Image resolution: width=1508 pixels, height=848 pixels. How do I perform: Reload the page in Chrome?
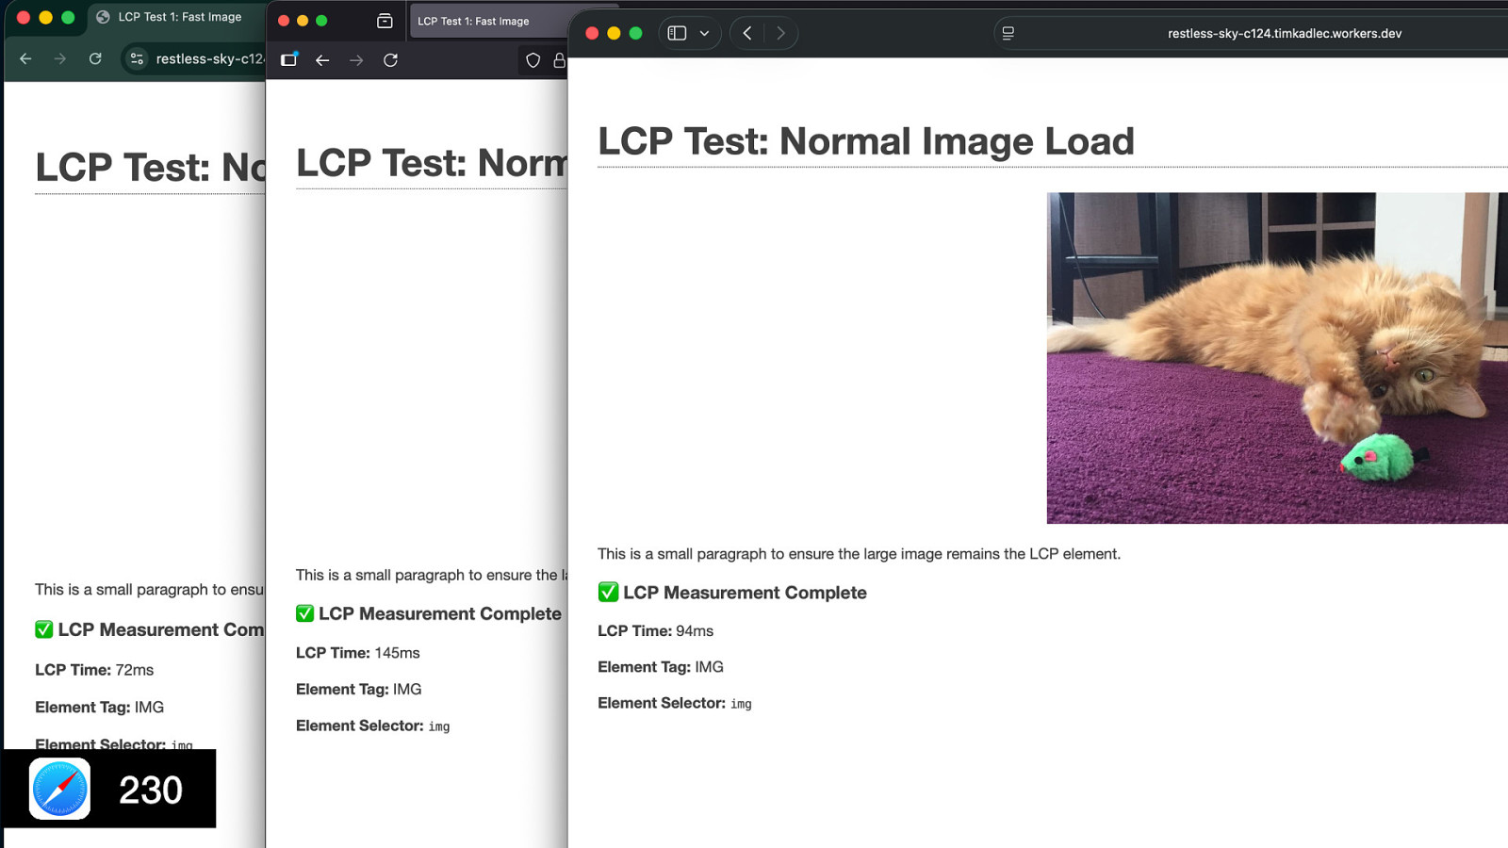95,58
